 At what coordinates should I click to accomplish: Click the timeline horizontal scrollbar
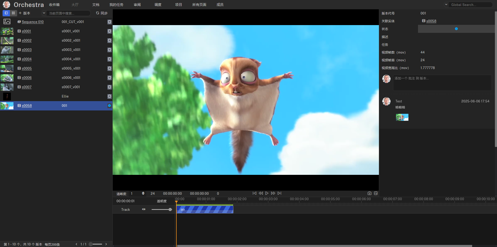click(324, 246)
